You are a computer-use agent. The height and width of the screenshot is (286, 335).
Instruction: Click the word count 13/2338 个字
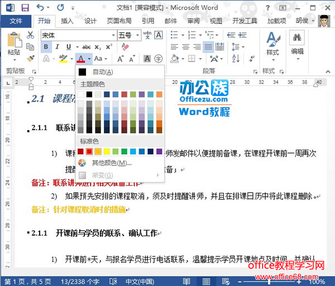[x=80, y=282]
